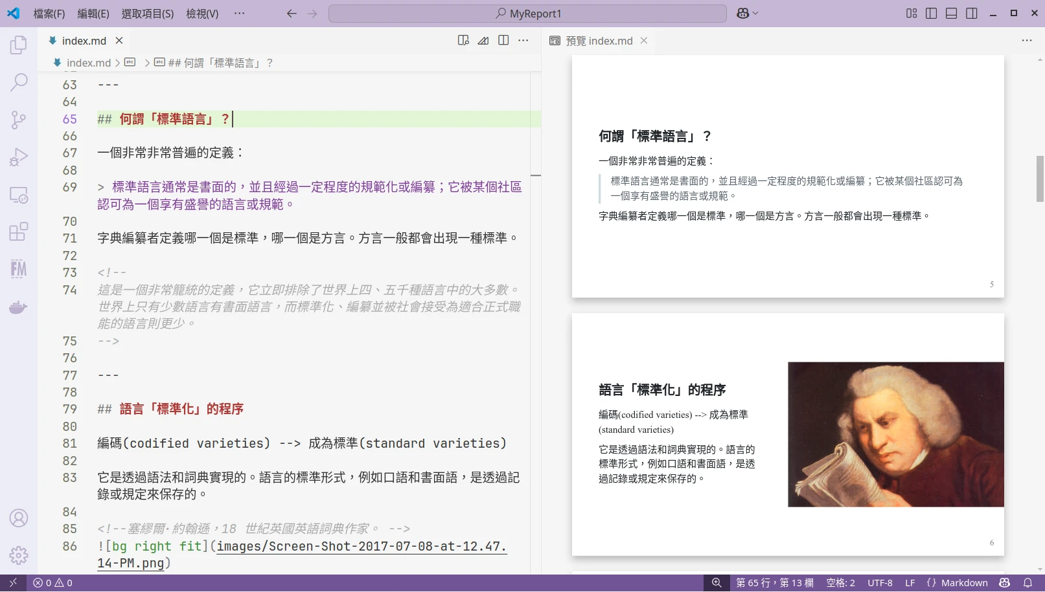Click the UTF-8 encoding button

(880, 583)
